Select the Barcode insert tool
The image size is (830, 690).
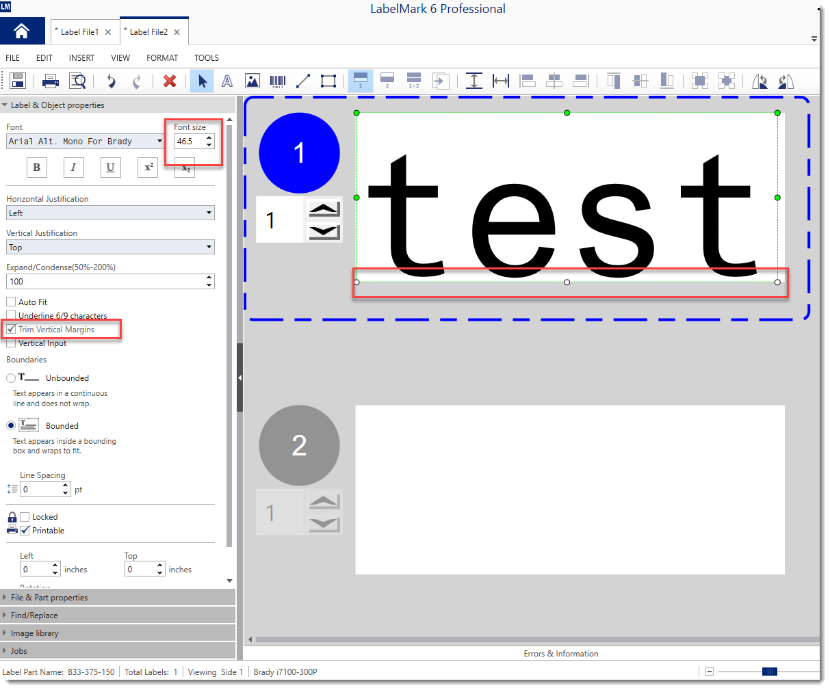coord(278,81)
